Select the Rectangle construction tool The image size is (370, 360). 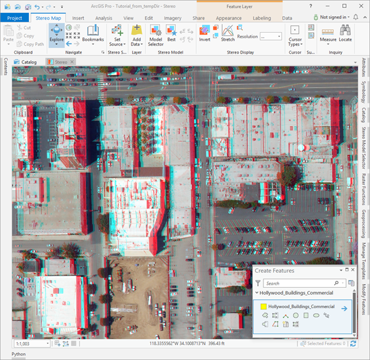click(306, 316)
